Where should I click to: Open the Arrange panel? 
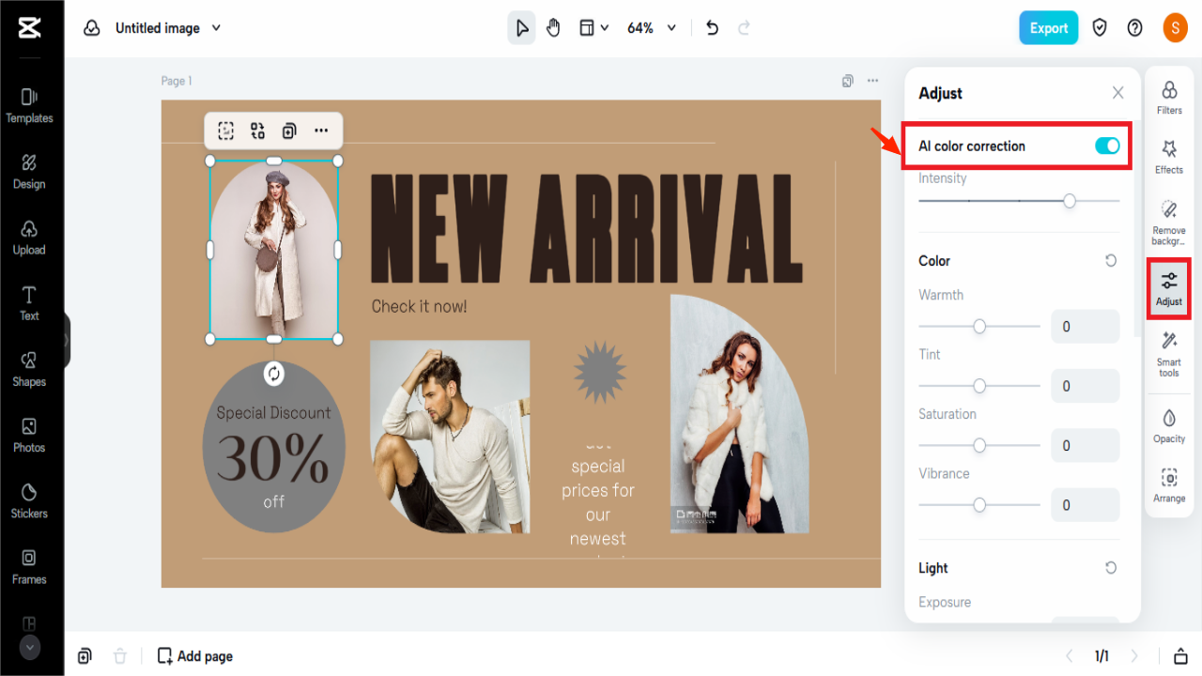[x=1168, y=485]
